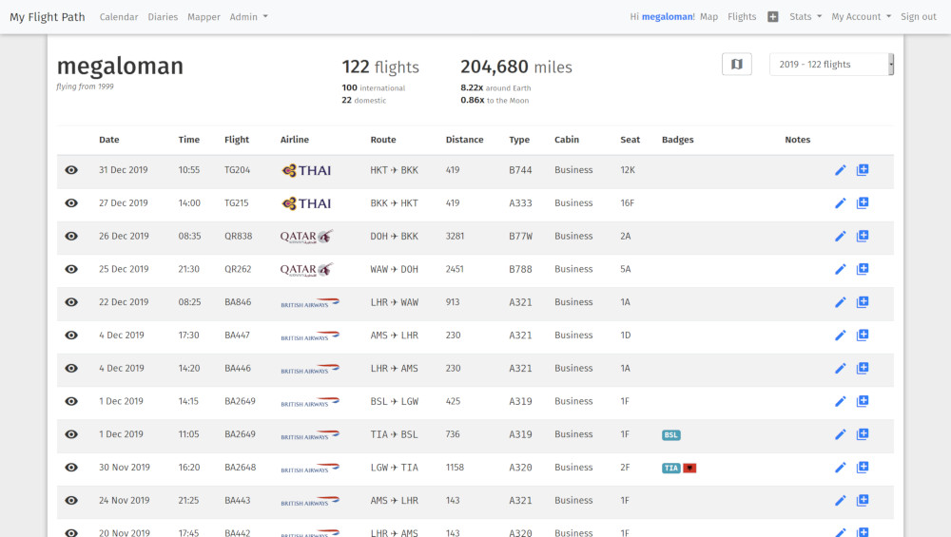This screenshot has width=951, height=537.
Task: Duplicate the QR262 Warsaw to Doha flight
Action: tap(863, 269)
